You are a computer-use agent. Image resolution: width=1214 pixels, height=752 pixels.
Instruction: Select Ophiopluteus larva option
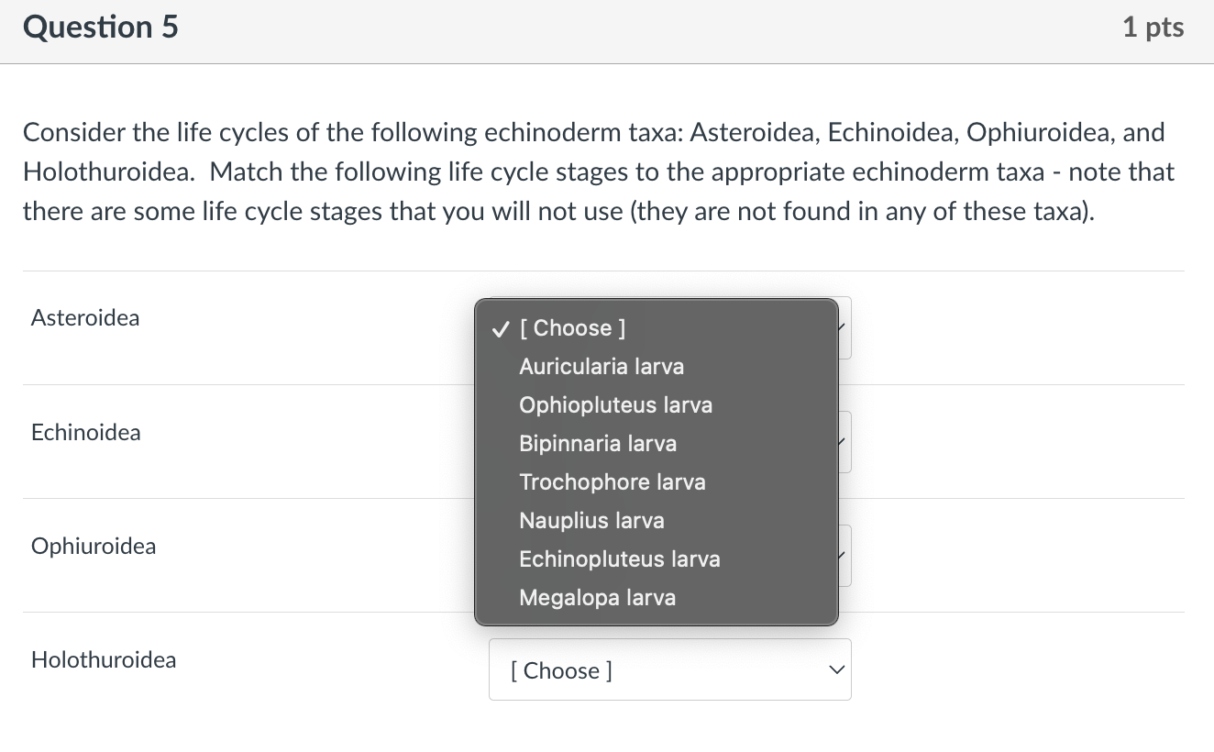615,404
